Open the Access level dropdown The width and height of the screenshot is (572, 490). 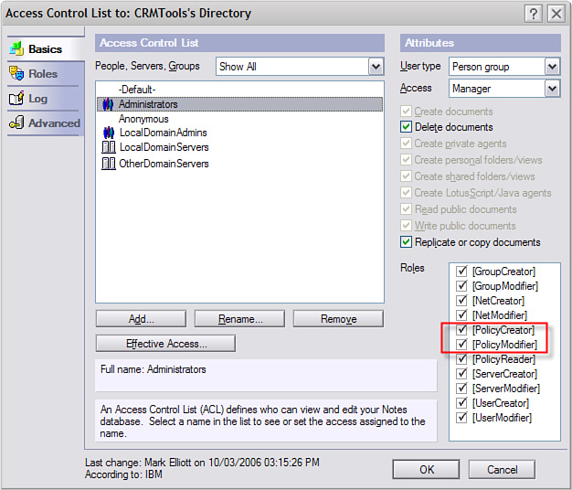click(x=551, y=89)
